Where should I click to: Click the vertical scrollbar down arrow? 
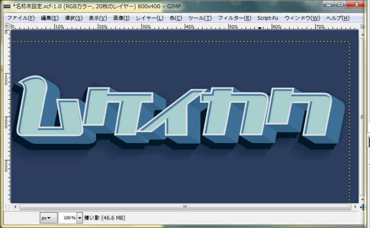362,199
